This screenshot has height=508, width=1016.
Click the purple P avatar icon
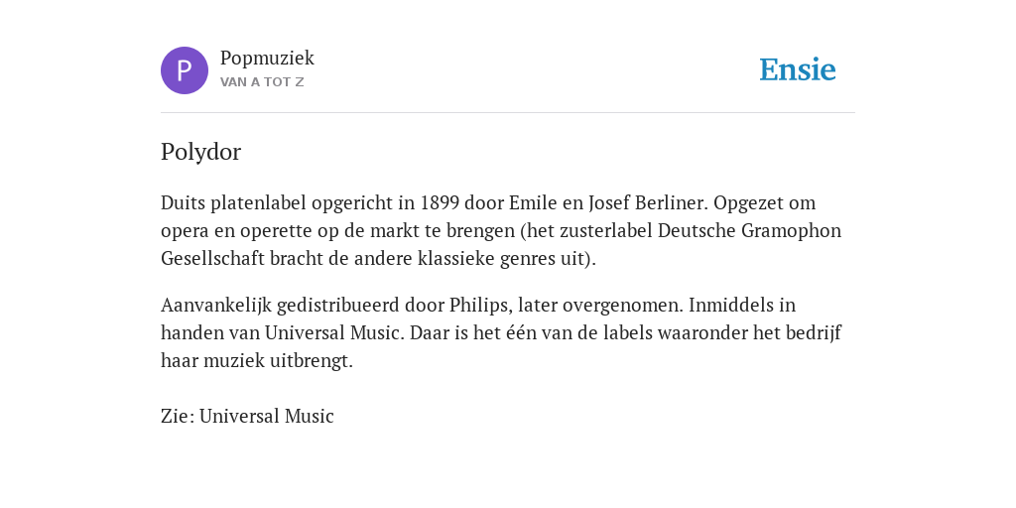pyautogui.click(x=185, y=70)
